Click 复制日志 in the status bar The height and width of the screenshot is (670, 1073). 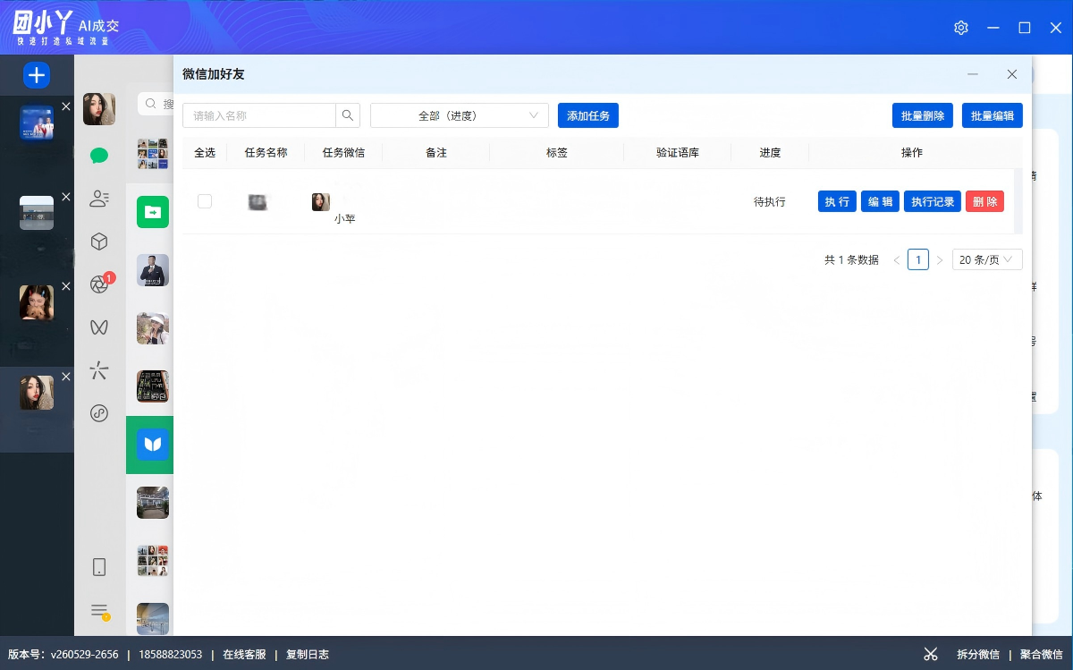308,655
